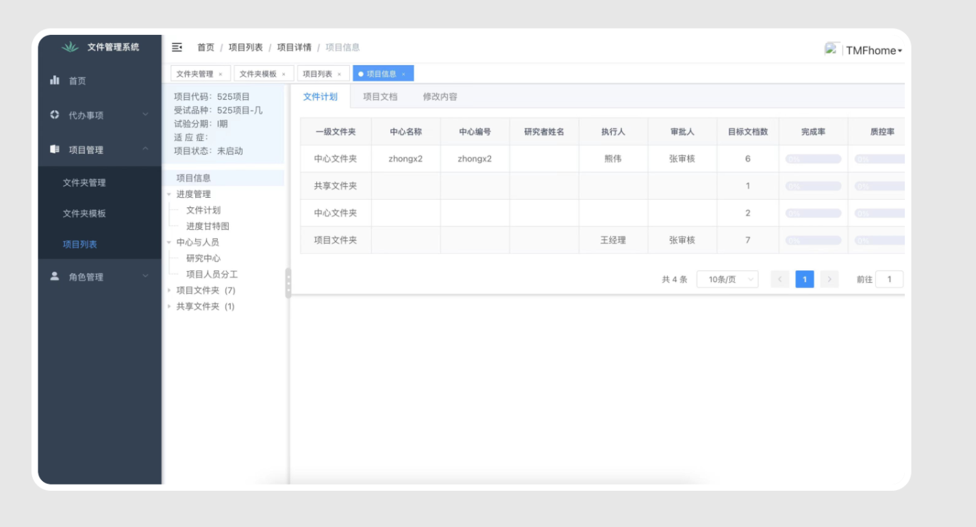Close the 项目列表 tab
The height and width of the screenshot is (527, 976).
[x=339, y=74]
